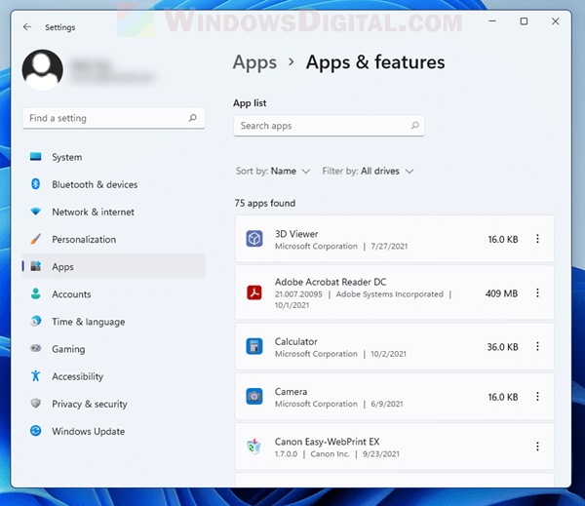585x506 pixels.
Task: Open Time & language settings
Action: pos(113,321)
